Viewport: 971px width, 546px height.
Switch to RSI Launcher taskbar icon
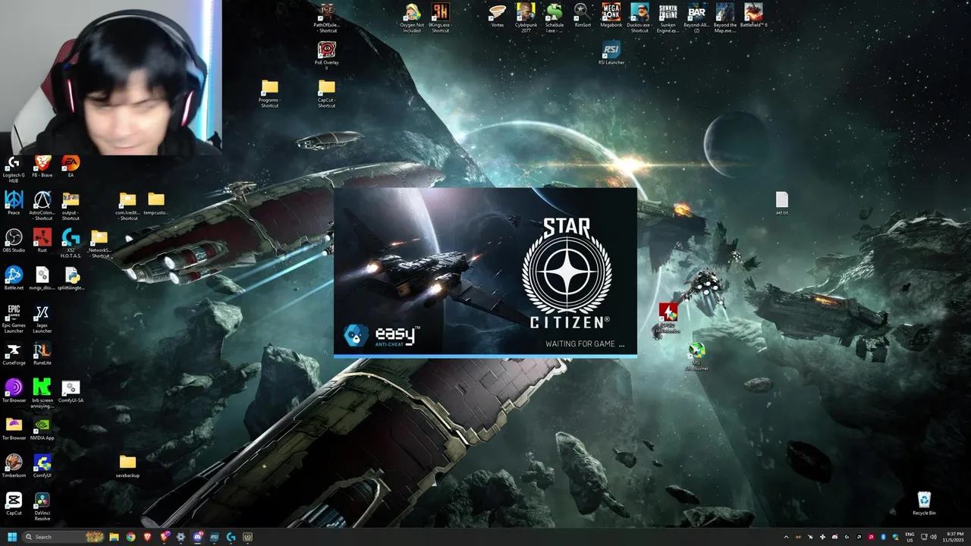[214, 537]
